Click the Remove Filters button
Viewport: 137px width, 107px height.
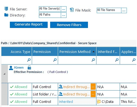pos(69,25)
